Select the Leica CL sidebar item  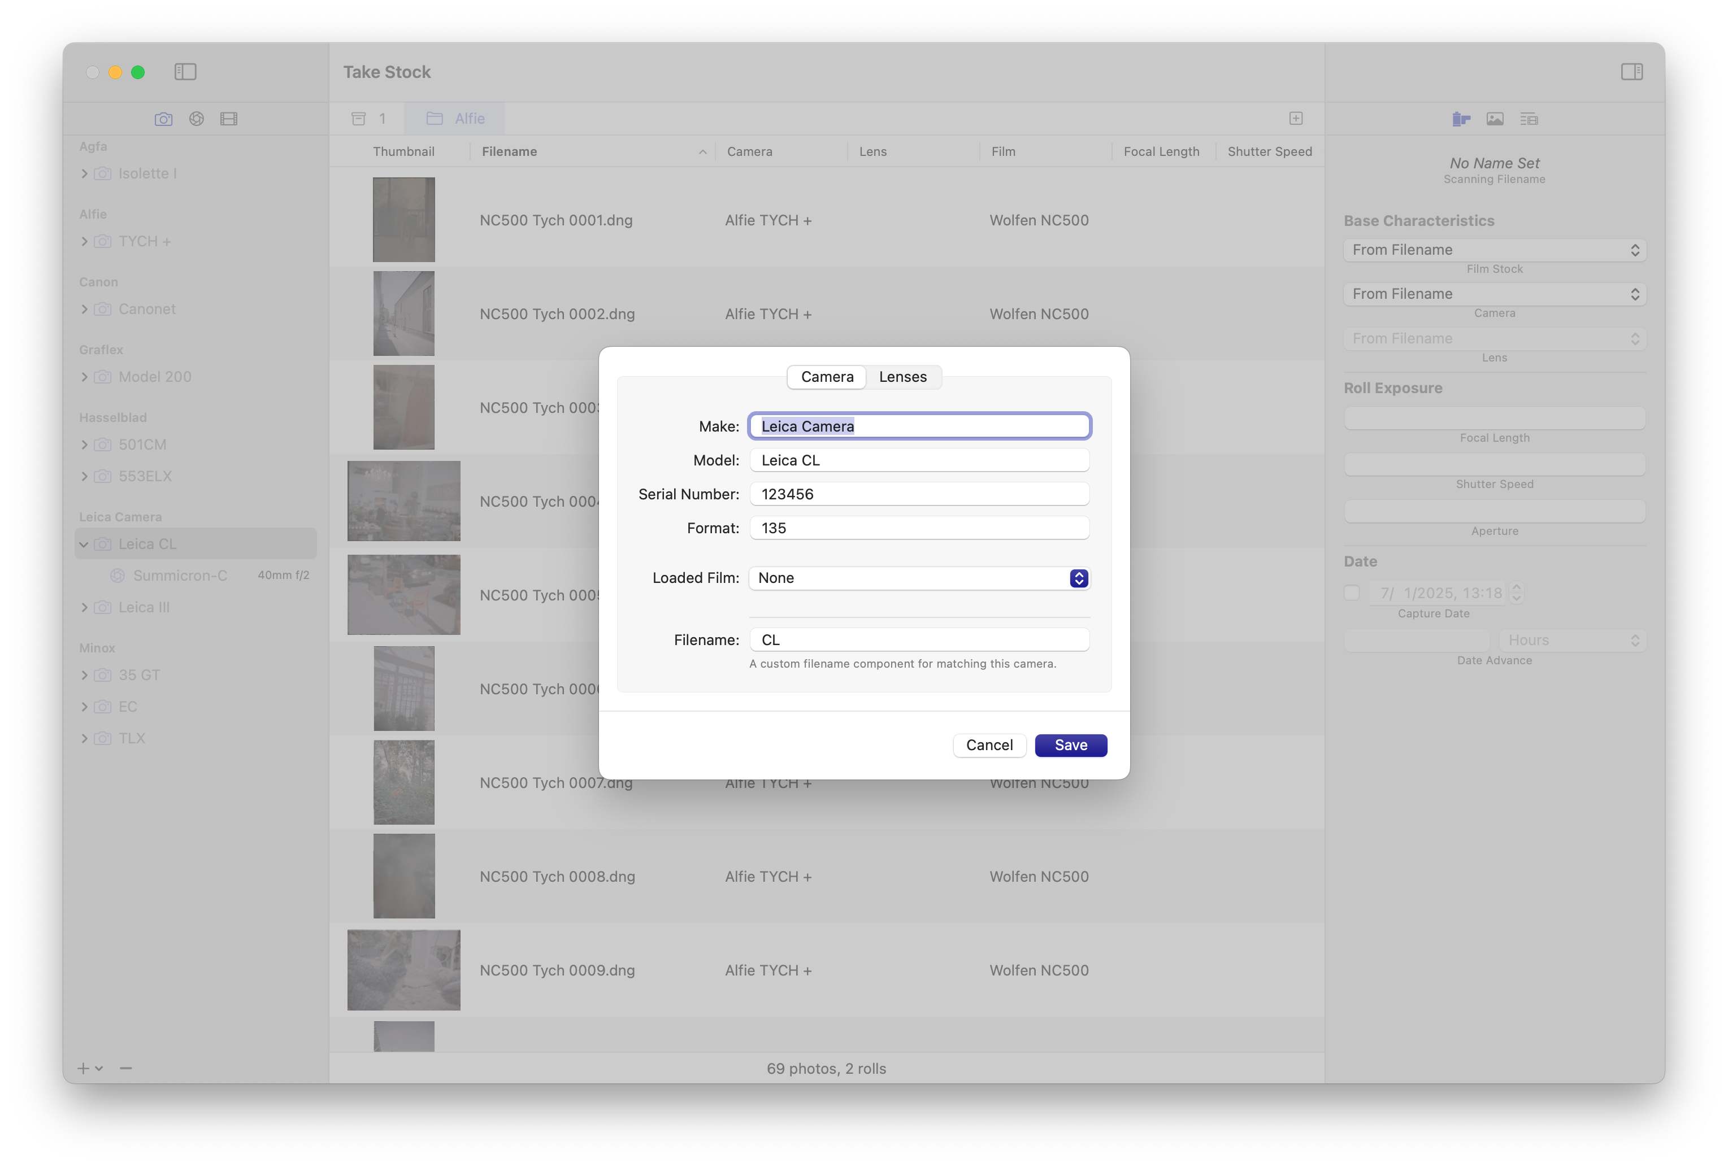pyautogui.click(x=196, y=544)
